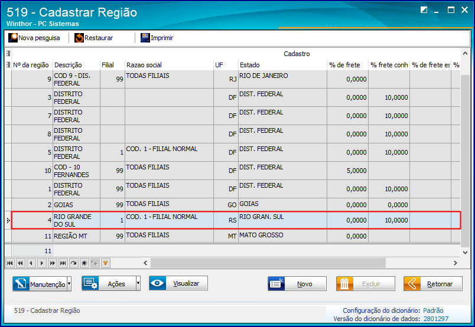Click the Manutenção button
This screenshot has height=327, width=475.
click(x=40, y=284)
